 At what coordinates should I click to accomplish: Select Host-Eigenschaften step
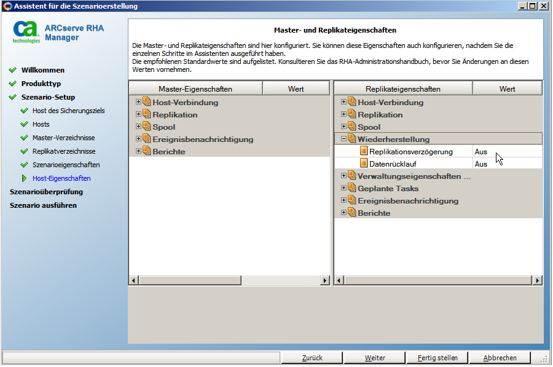pyautogui.click(x=61, y=178)
